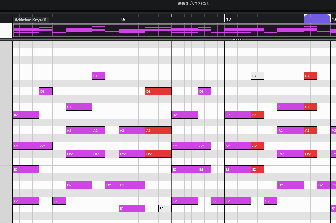
Task: Select the muted white E3 note
Action: 258,76
